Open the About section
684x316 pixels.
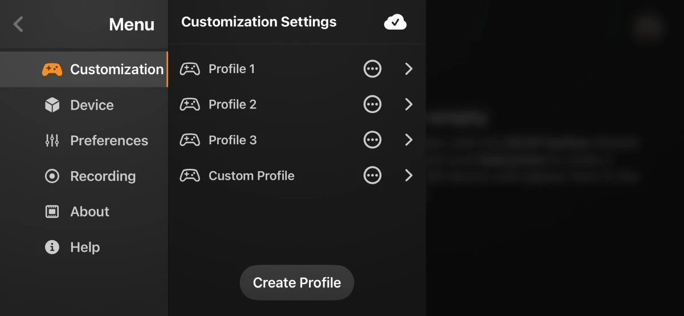click(x=89, y=212)
